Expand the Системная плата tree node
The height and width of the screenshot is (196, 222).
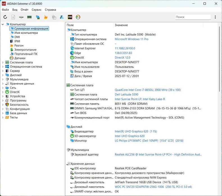click(x=3, y=63)
